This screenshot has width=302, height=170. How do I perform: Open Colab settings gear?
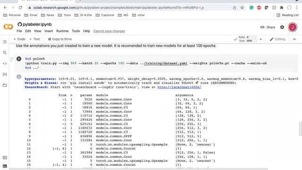tap(282, 27)
